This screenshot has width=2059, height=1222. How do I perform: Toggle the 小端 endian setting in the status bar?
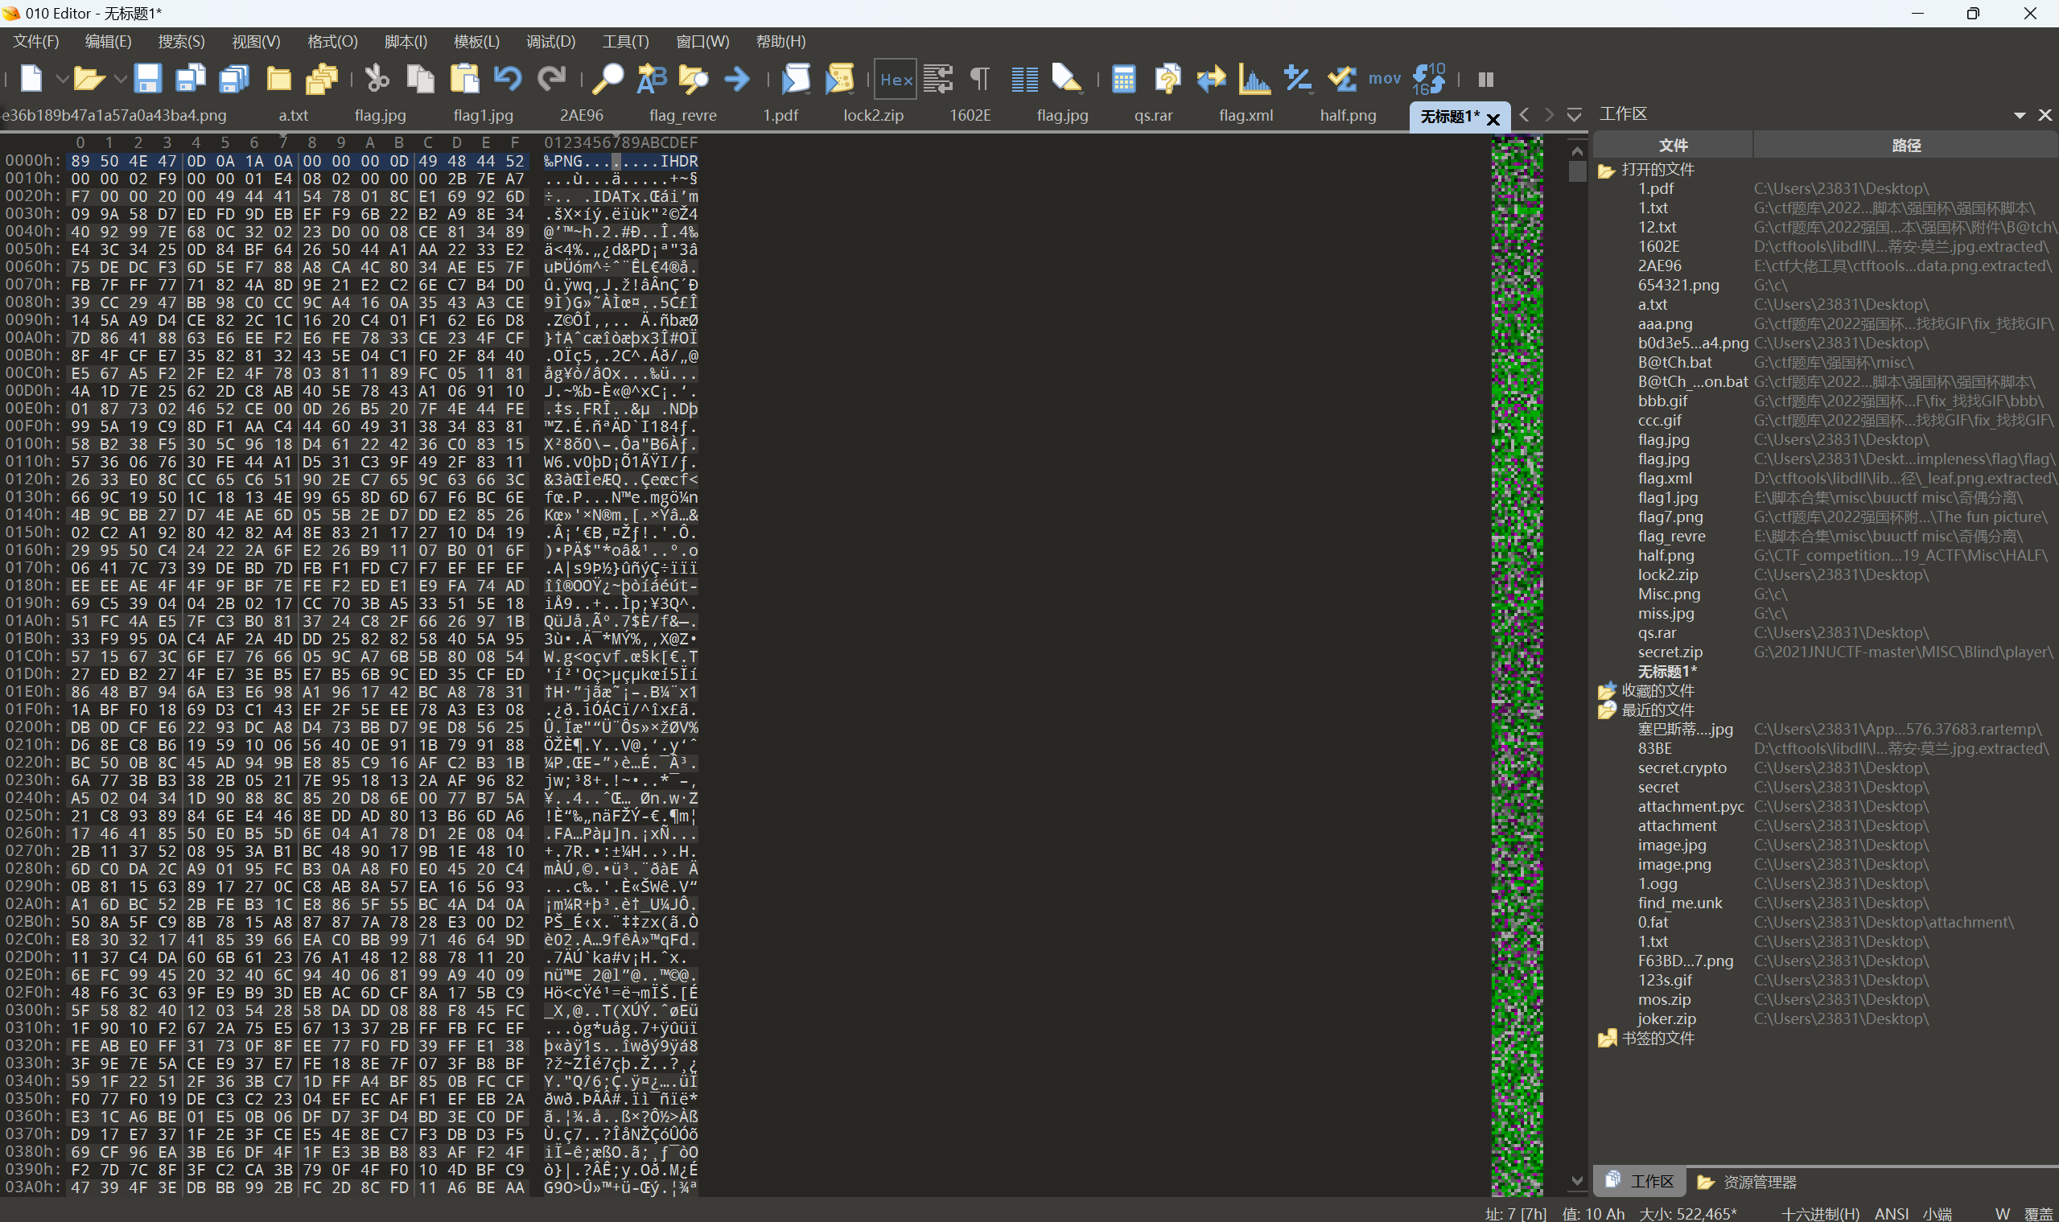[x=1938, y=1214]
